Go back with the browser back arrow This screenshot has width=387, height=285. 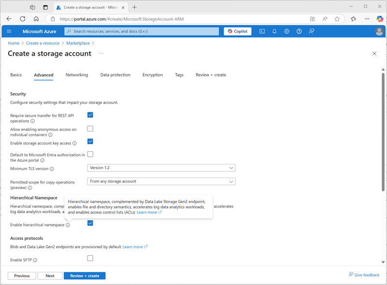click(x=9, y=19)
